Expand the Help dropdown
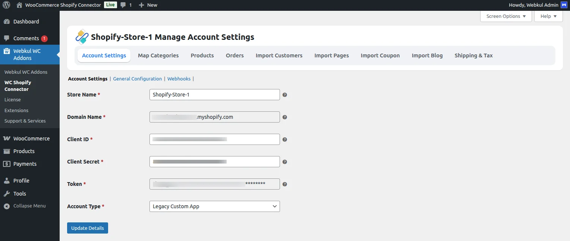Viewport: 570px width, 241px height. (x=548, y=16)
